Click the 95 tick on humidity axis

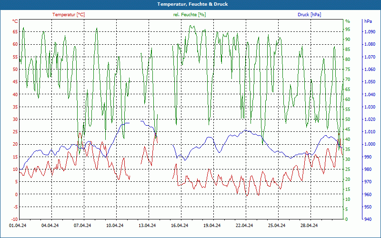[348, 30]
